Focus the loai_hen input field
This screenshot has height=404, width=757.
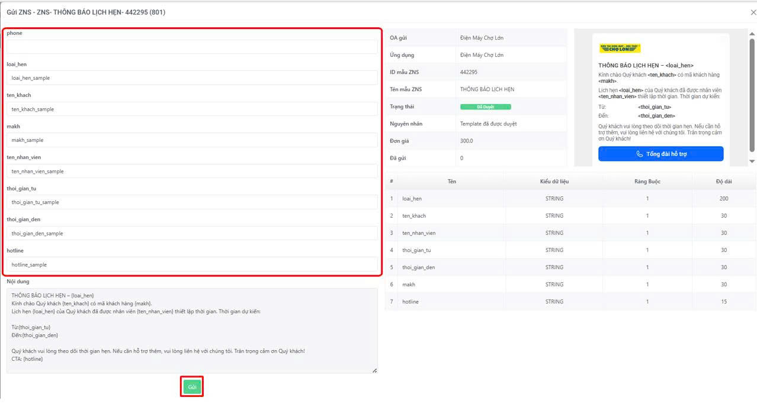click(x=192, y=78)
